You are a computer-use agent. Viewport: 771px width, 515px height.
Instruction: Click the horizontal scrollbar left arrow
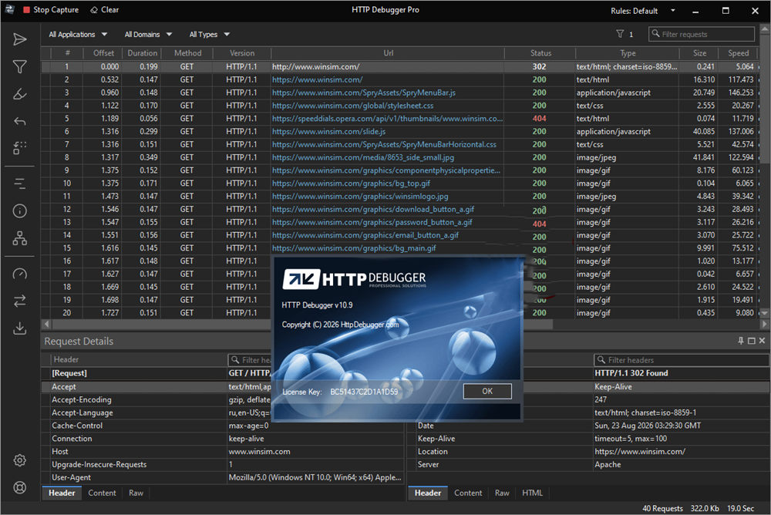coord(47,324)
